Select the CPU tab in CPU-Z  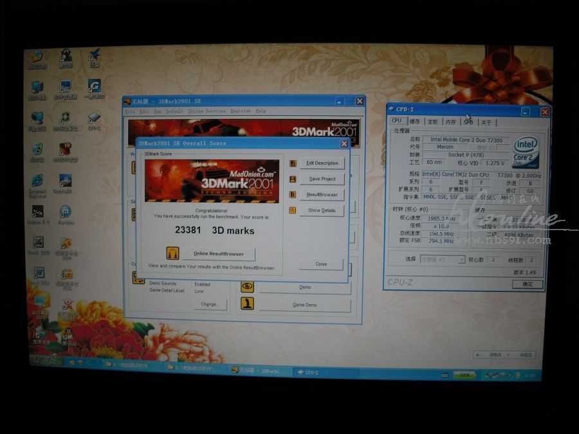pyautogui.click(x=397, y=121)
